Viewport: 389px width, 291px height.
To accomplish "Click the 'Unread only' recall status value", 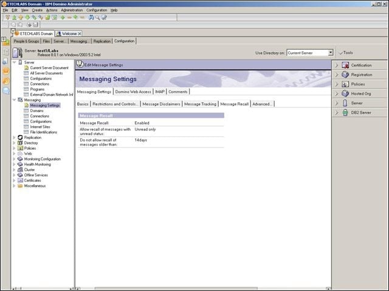I will pyautogui.click(x=145, y=129).
